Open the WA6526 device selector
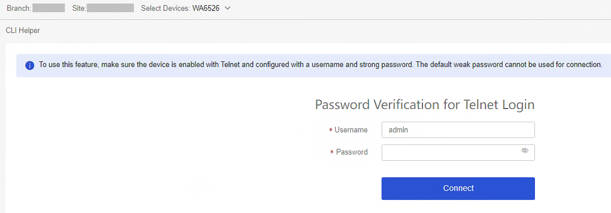The width and height of the screenshot is (611, 213). coord(206,8)
